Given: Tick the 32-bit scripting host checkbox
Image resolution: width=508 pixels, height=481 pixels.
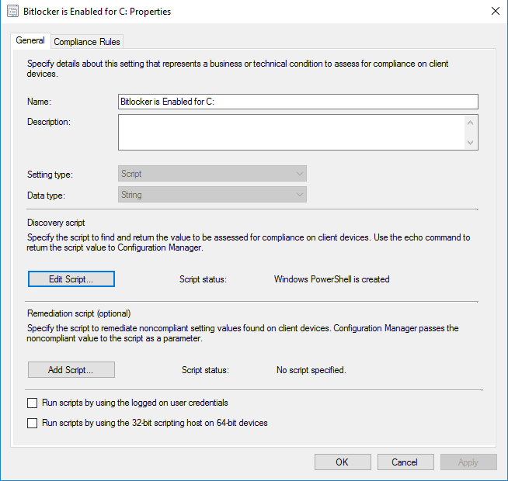Looking at the screenshot, I should pos(33,423).
